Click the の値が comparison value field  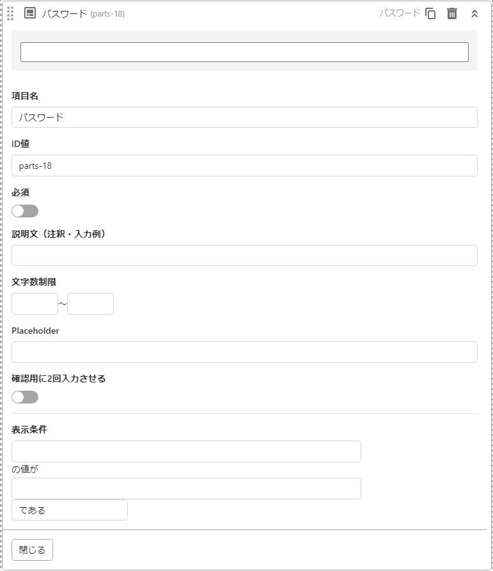click(186, 489)
